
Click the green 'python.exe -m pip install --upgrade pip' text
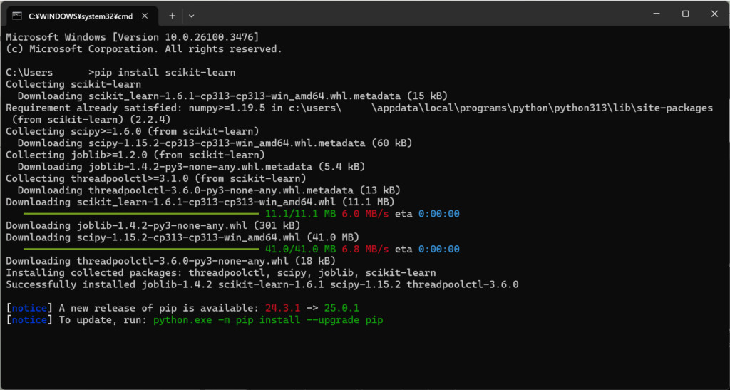tap(268, 320)
